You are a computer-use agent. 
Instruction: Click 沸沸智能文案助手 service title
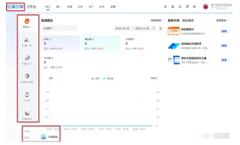[191, 44]
